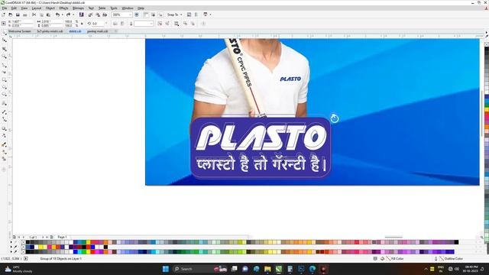This screenshot has width=489, height=275.
Task: Select the Color Eyedropper tool in the toolbox
Action: (x=5, y=144)
